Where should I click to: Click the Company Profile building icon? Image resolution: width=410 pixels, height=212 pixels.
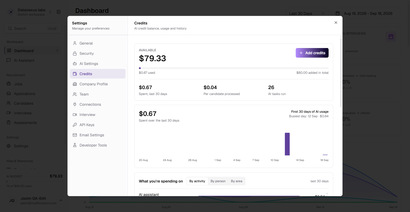coord(75,84)
